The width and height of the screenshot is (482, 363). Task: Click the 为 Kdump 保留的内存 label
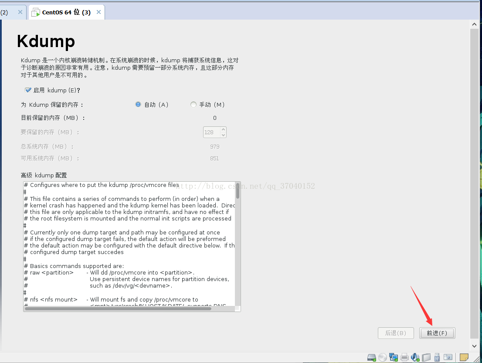tap(52, 105)
